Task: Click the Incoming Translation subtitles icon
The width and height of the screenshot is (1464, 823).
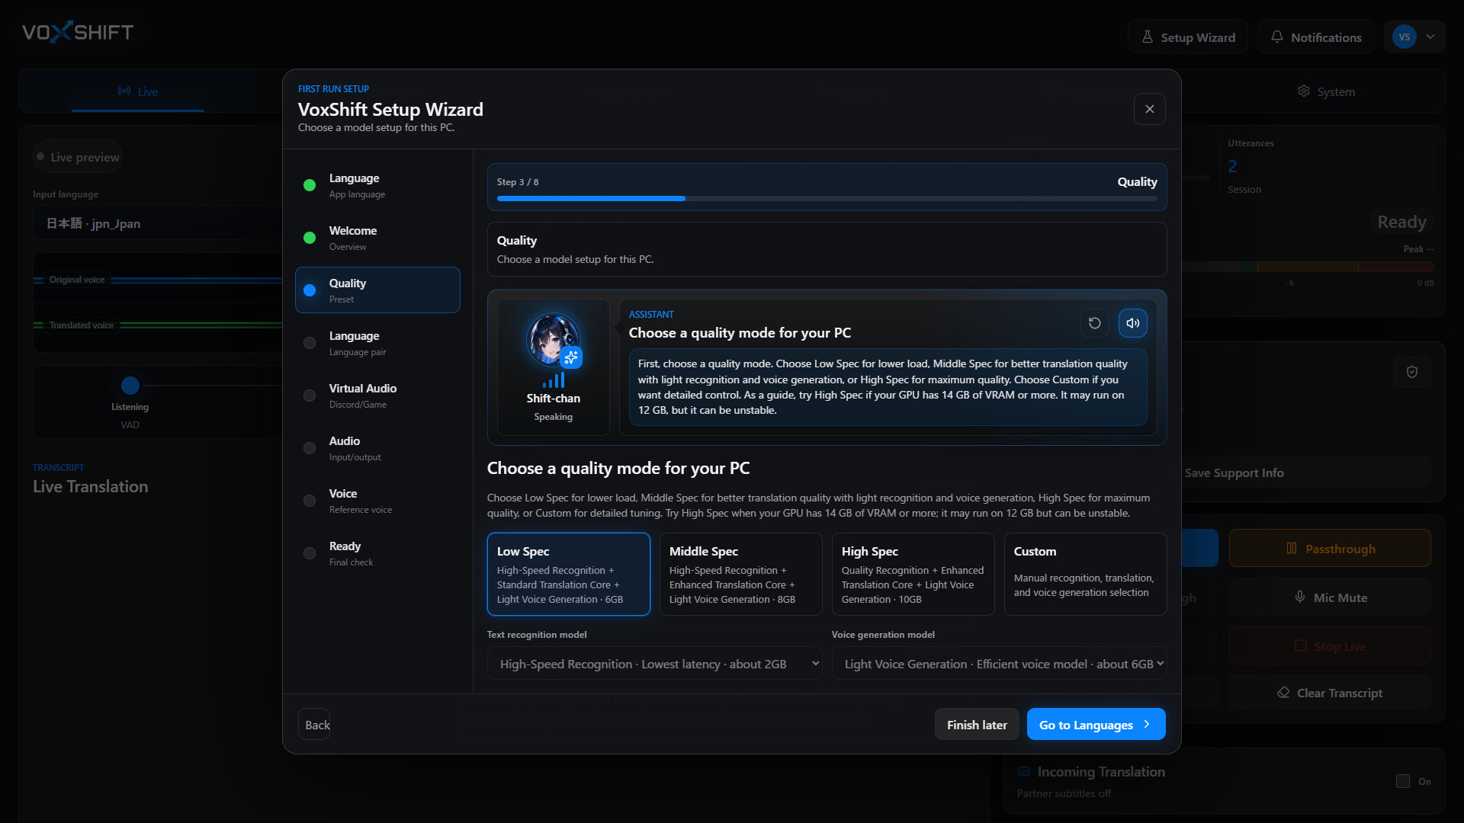Action: pyautogui.click(x=1024, y=771)
